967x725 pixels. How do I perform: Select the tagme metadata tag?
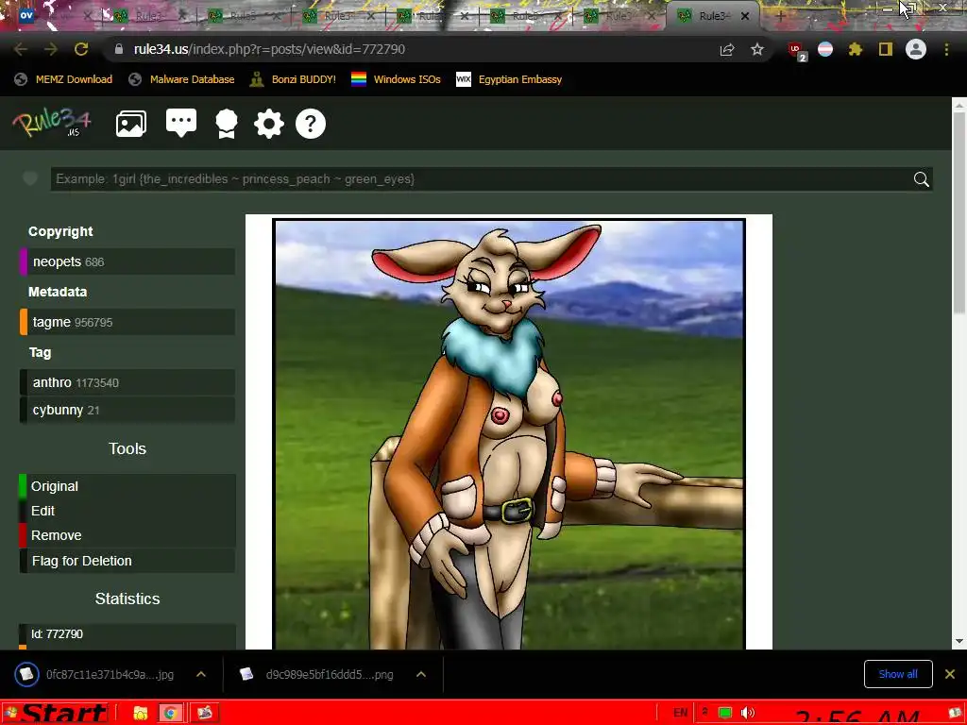[x=127, y=322]
